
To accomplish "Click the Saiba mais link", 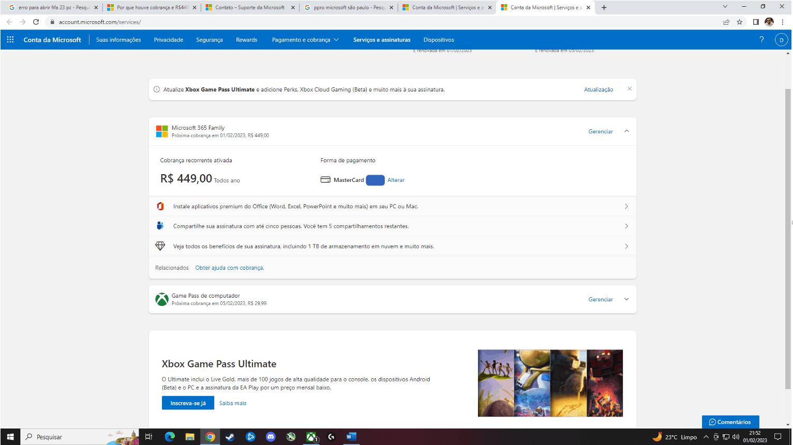I will point(233,403).
